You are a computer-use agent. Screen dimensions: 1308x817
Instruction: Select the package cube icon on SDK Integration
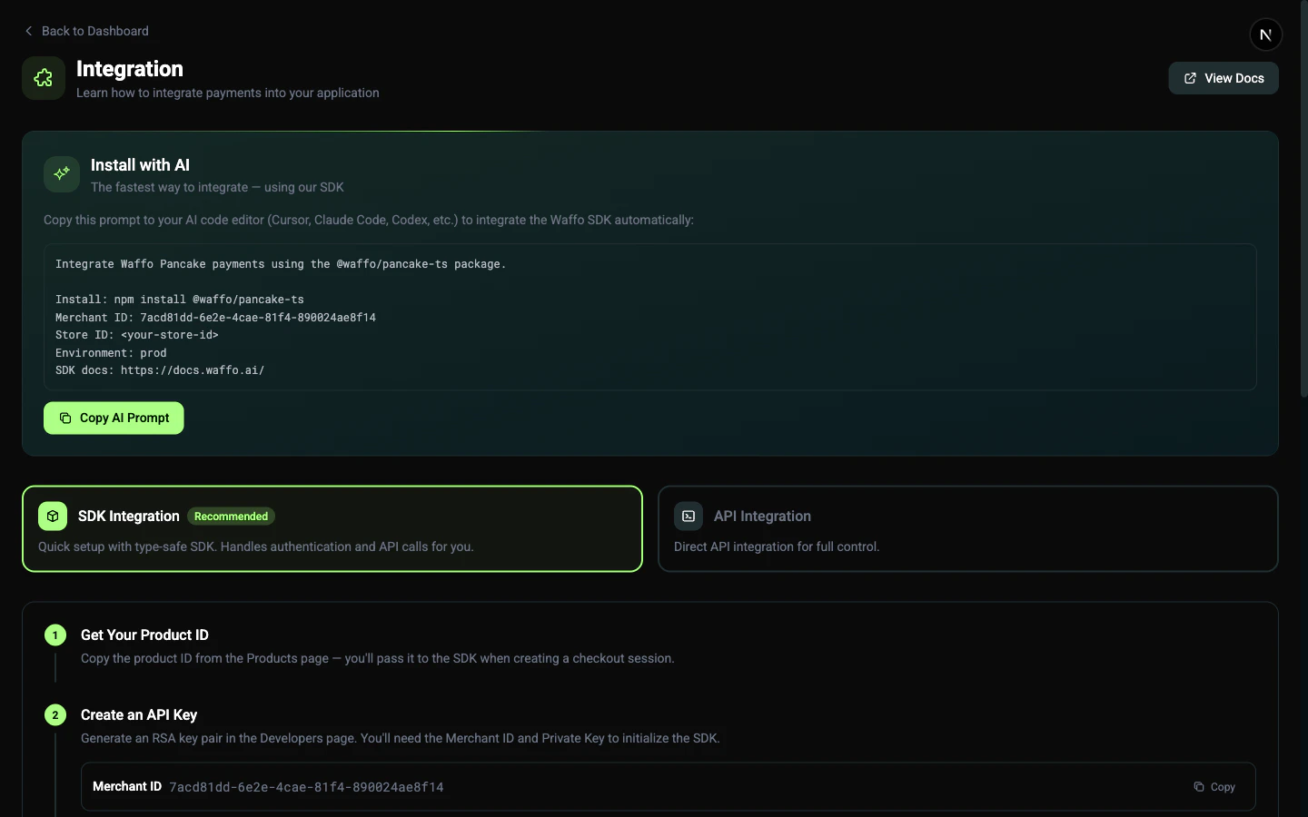(x=52, y=516)
